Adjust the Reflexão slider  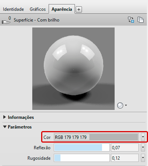click(82, 147)
